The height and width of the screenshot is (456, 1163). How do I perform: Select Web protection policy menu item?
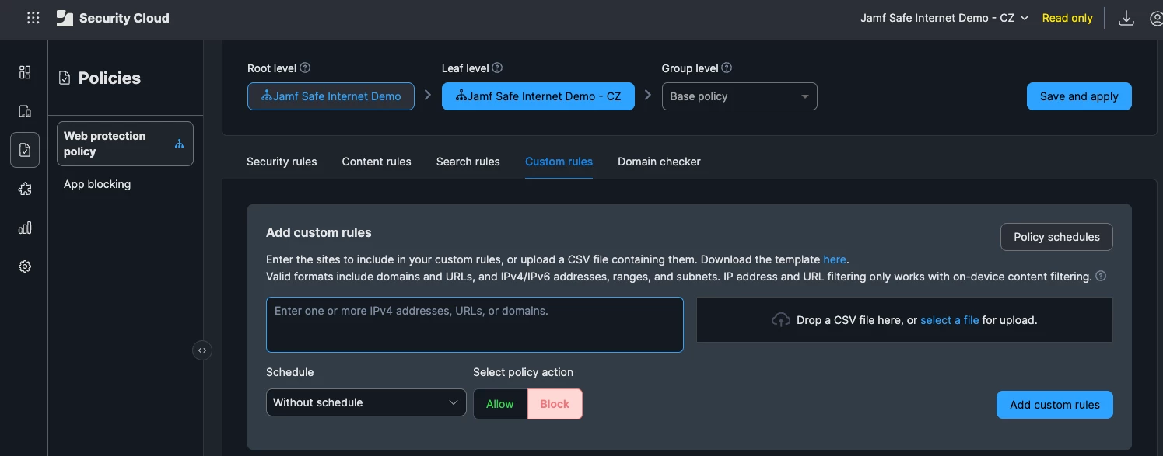[125, 144]
